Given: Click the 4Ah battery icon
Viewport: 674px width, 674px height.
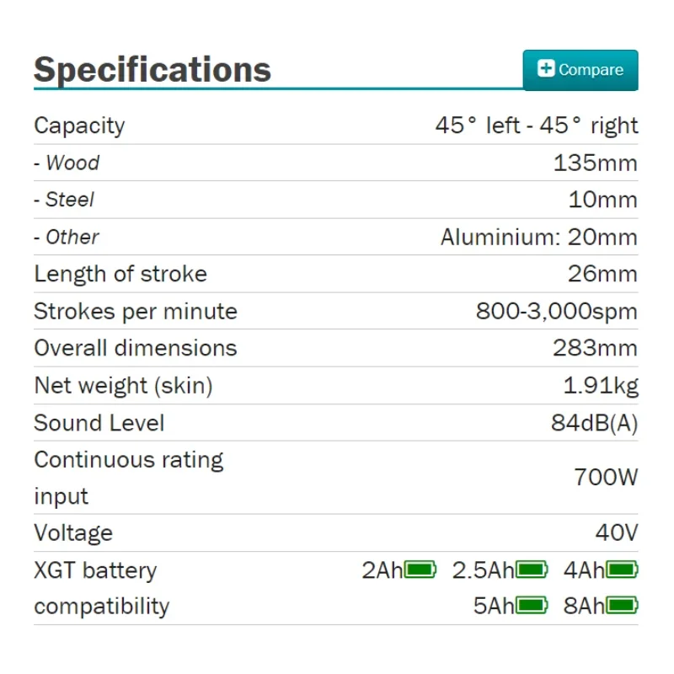Looking at the screenshot, I should coord(622,570).
